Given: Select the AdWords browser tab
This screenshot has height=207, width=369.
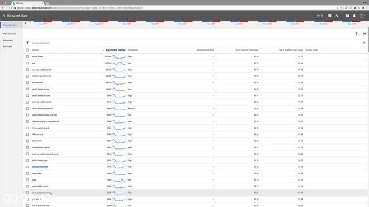Looking at the screenshot, I should (28, 3).
